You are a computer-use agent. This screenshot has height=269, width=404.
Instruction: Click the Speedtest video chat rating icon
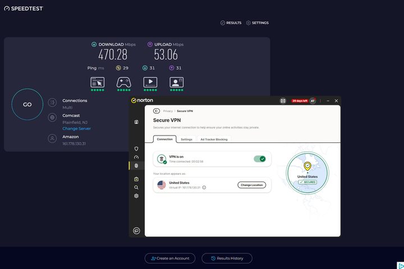(177, 82)
